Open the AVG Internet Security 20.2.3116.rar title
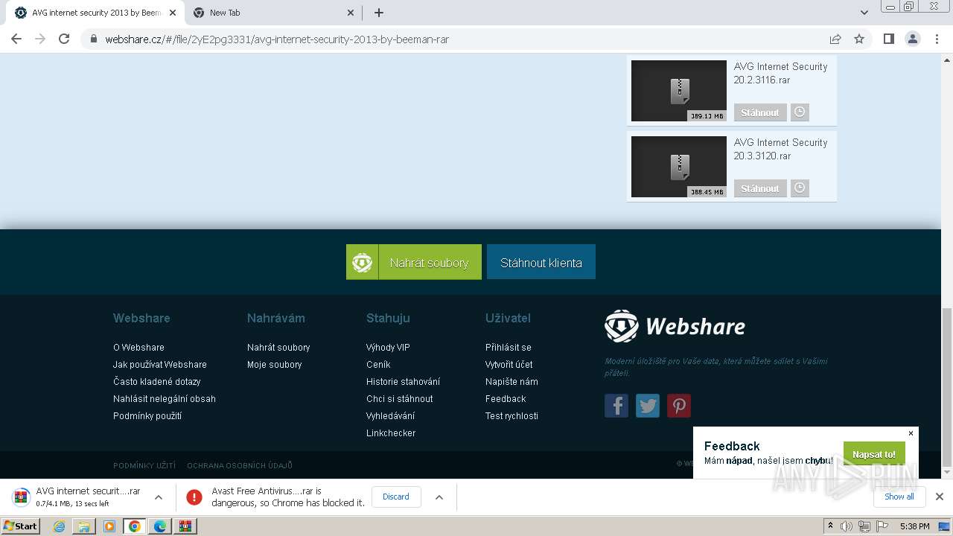953x536 pixels. (x=780, y=73)
